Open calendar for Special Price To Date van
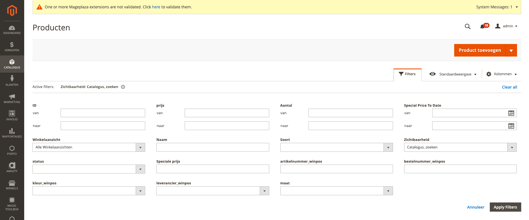529x220 pixels. 511,113
